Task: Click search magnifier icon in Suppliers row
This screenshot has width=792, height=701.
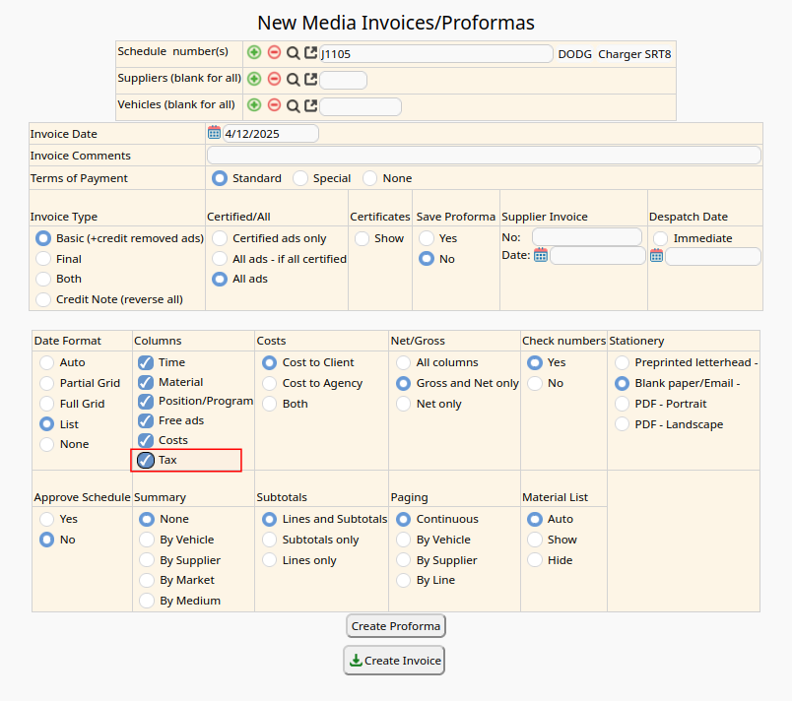Action: point(293,80)
